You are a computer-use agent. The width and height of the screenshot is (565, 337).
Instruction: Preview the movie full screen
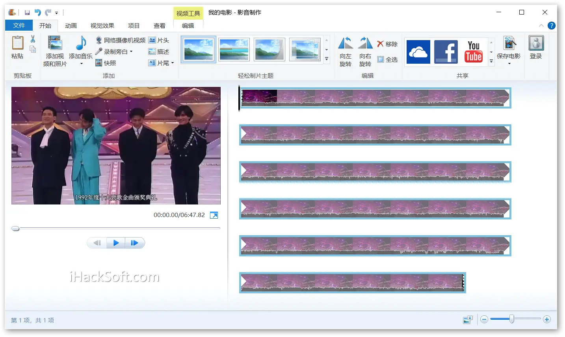tap(214, 215)
